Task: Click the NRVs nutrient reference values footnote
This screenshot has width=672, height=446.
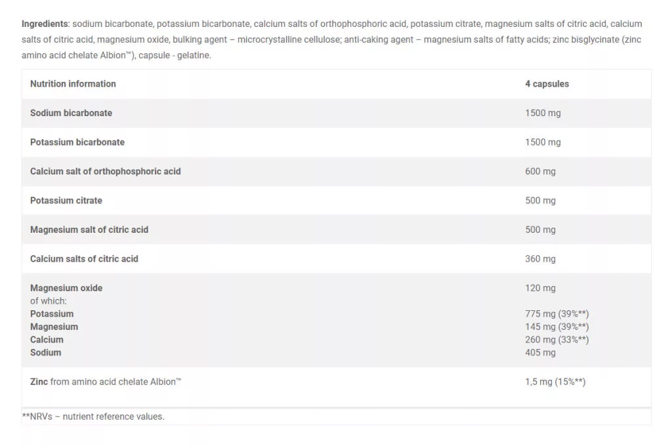Action: tap(93, 416)
